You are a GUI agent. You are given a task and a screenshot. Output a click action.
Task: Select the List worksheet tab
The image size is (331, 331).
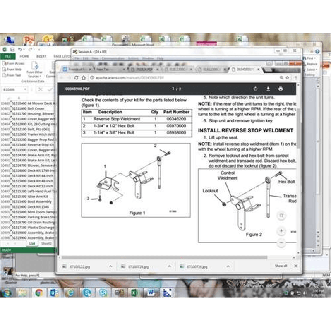pyautogui.click(x=32, y=244)
